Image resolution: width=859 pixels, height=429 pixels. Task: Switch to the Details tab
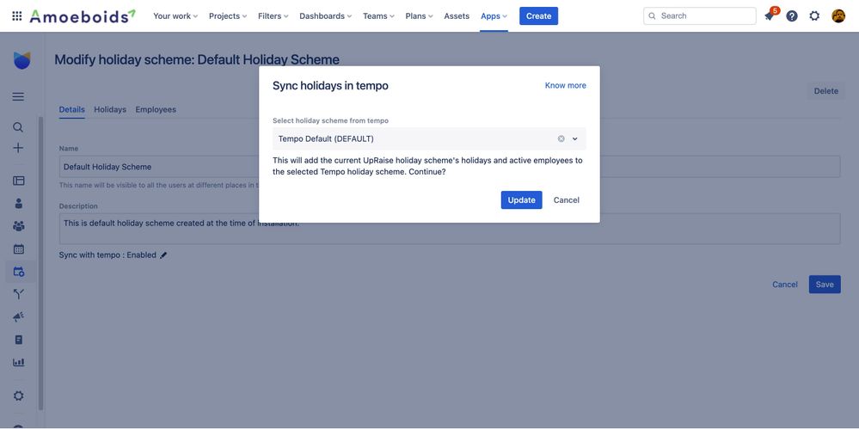click(x=71, y=109)
